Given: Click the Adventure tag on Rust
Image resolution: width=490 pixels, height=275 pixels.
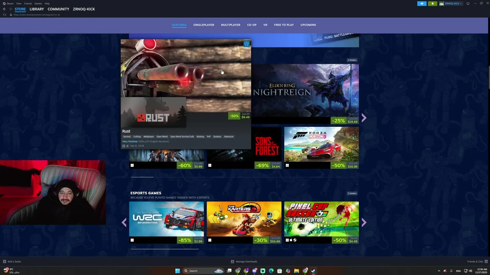Looking at the screenshot, I should [229, 136].
